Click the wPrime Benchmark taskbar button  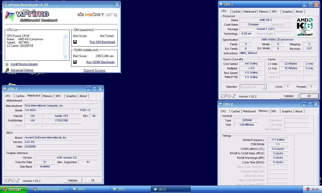50,189
